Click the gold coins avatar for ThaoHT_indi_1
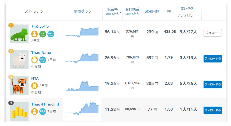This screenshot has width=231, height=126. pos(19,111)
